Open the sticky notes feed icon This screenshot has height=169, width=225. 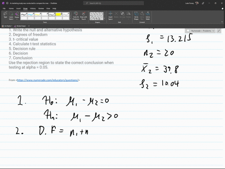222,8
